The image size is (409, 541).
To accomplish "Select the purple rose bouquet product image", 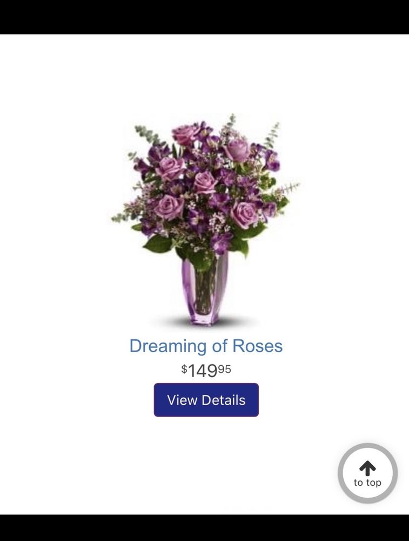I will [205, 220].
